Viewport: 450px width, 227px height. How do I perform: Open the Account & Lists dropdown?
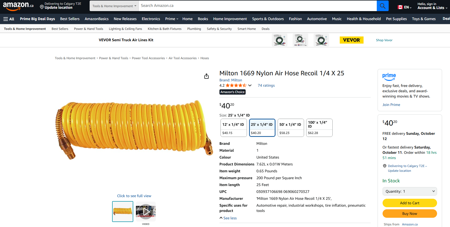(x=432, y=6)
